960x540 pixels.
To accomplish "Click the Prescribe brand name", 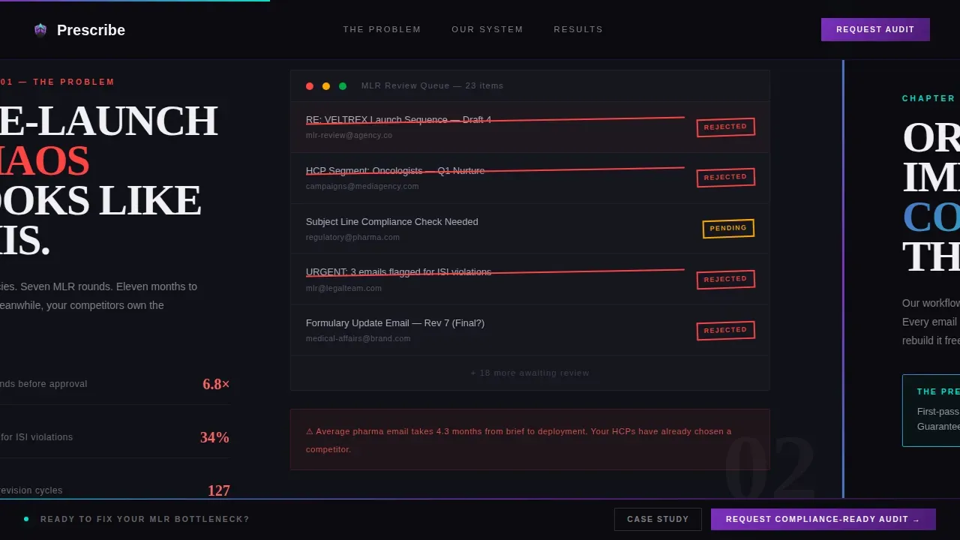I will coord(91,30).
